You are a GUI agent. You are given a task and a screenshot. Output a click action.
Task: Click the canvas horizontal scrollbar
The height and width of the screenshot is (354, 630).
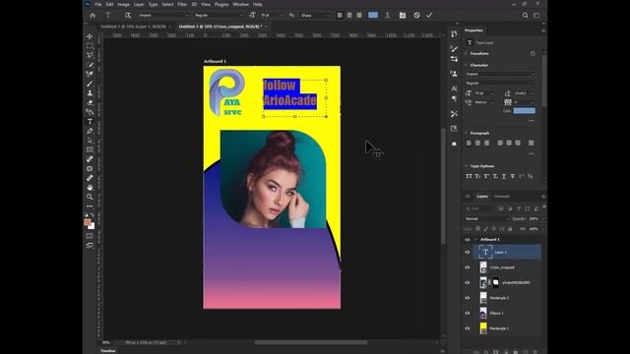click(x=311, y=342)
